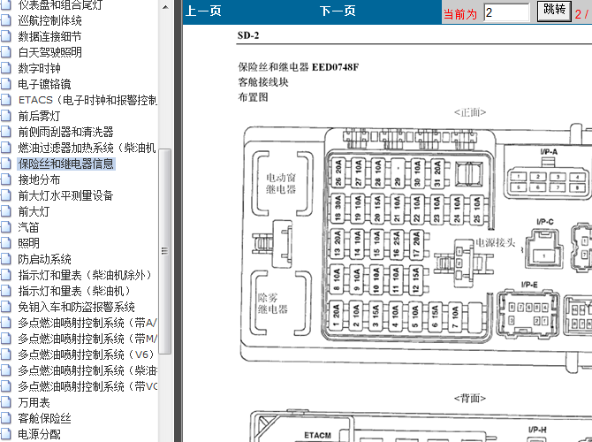Click fuse 1 20A in the diagram

coord(336,316)
